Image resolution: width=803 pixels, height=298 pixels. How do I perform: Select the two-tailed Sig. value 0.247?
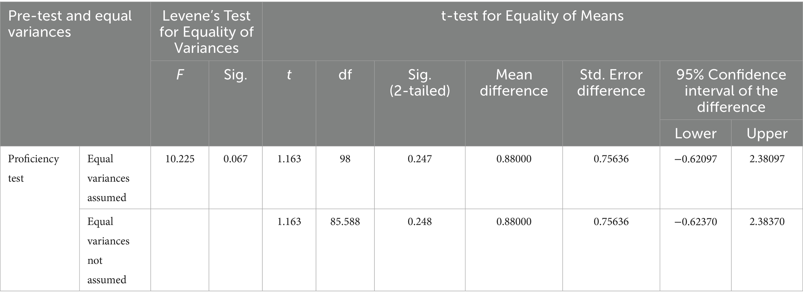(419, 159)
